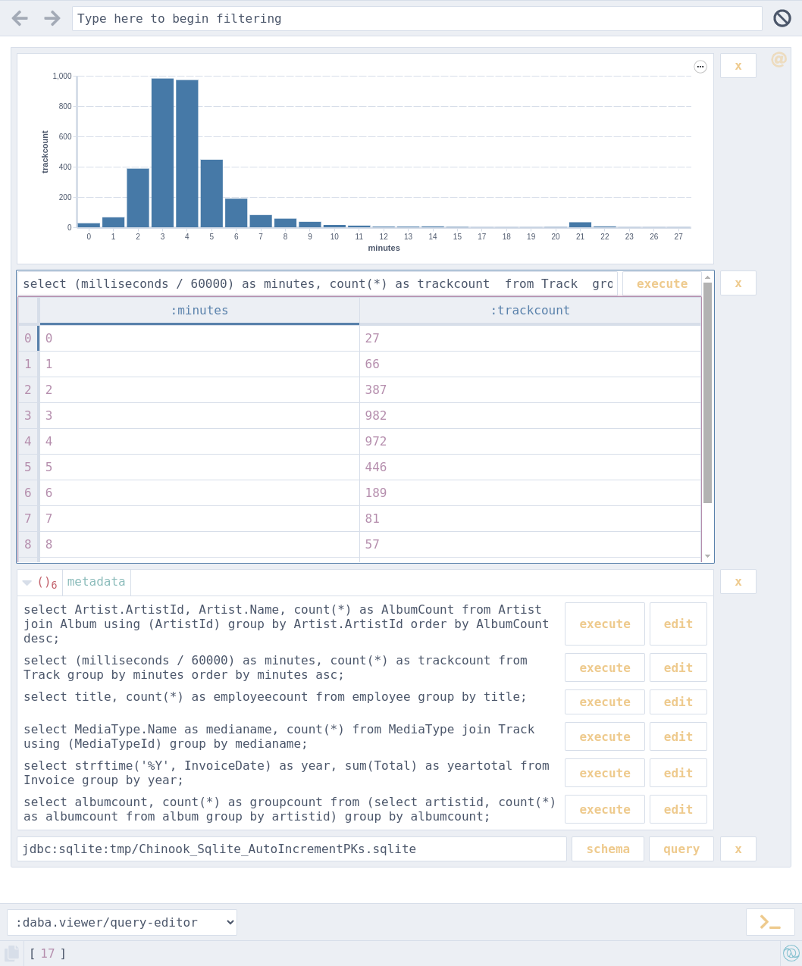Go back with the left arrow icon

tap(20, 18)
